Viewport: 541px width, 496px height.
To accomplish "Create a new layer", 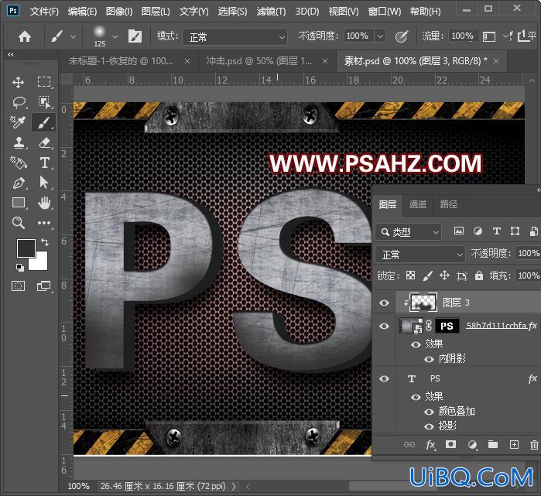I will pos(514,445).
